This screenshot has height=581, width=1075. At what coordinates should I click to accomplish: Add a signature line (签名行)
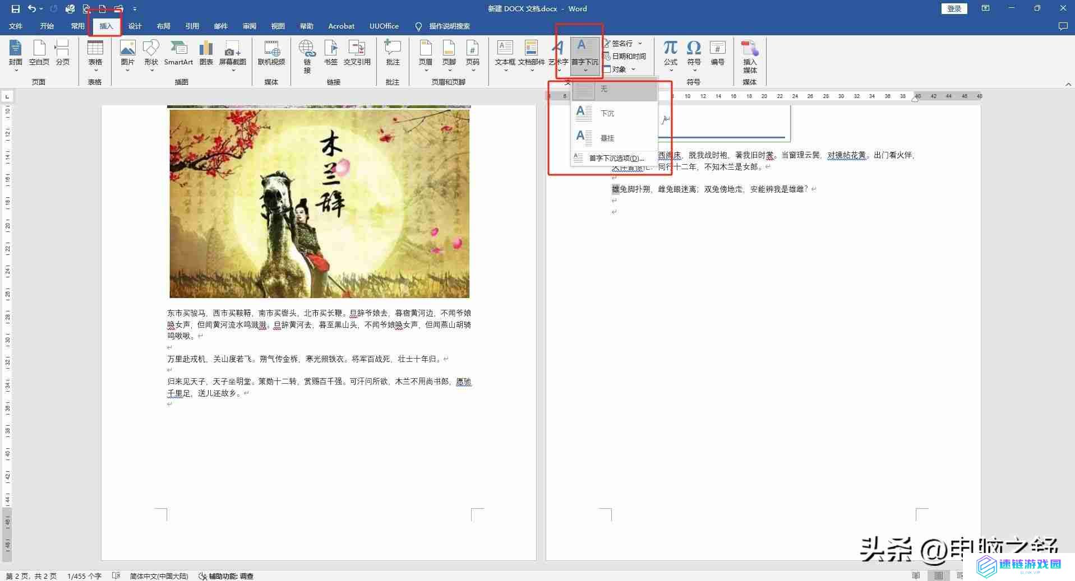click(x=622, y=43)
